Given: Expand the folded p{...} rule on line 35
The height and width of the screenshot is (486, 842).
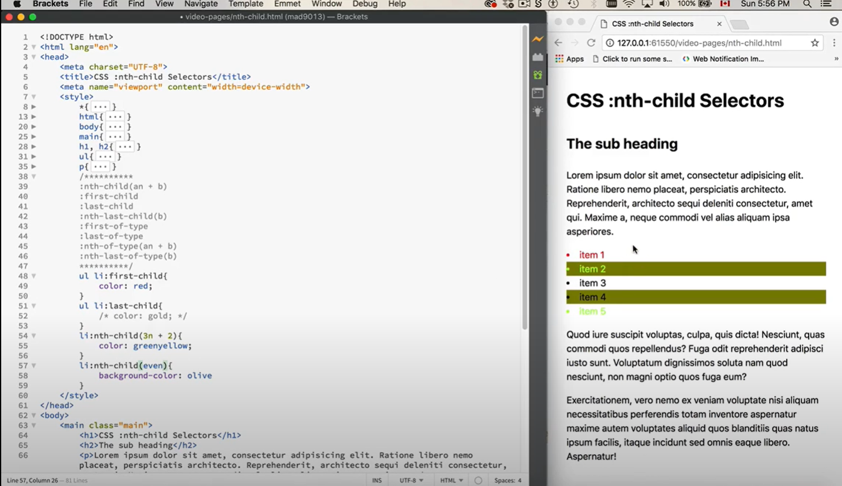Looking at the screenshot, I should pyautogui.click(x=34, y=167).
